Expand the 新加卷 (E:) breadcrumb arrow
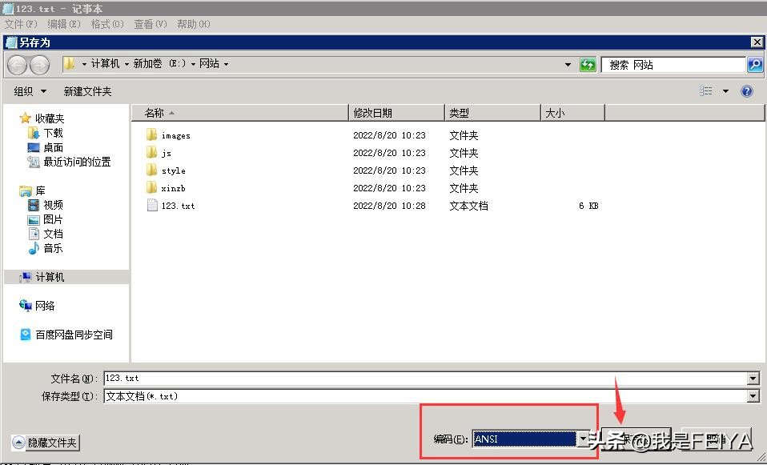 coord(193,64)
